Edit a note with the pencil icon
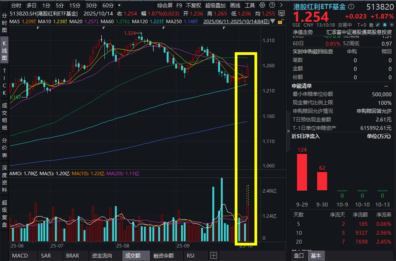396x261 pixels. 378,24
